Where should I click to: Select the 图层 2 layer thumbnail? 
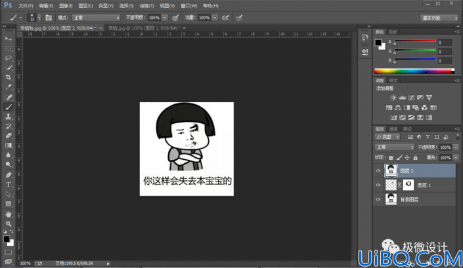tap(391, 171)
